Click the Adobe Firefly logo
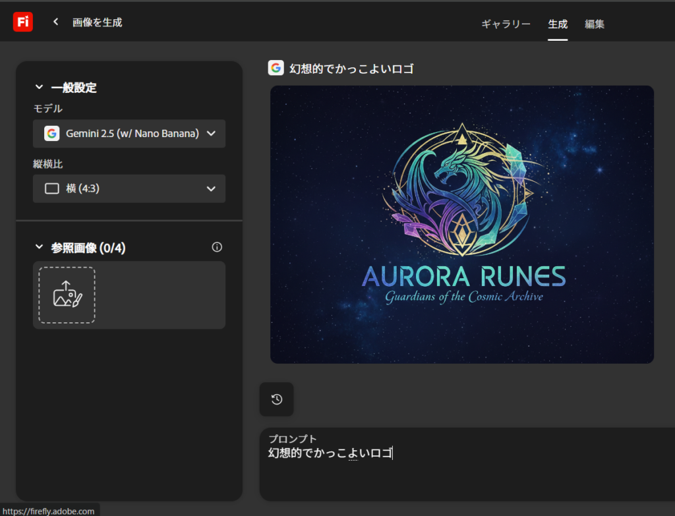This screenshot has height=516, width=675. pos(22,22)
